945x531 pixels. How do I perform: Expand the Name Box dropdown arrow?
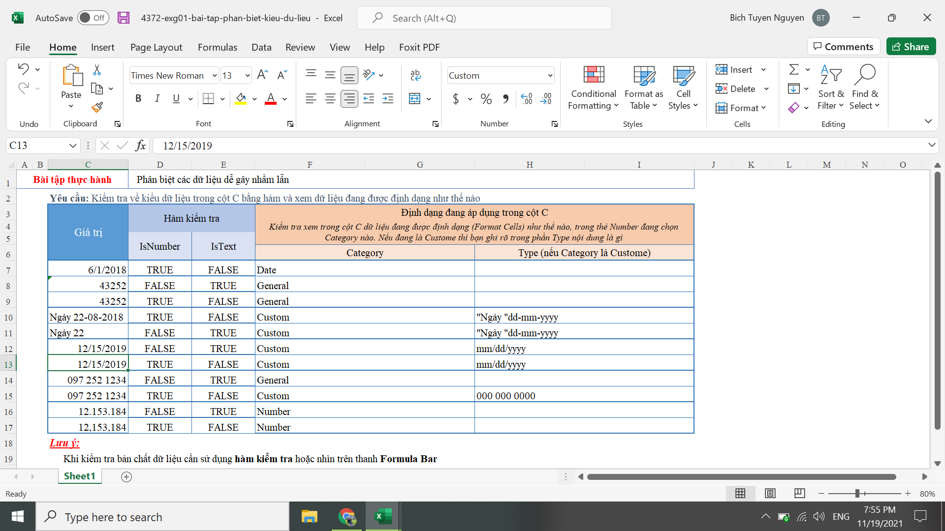(73, 146)
